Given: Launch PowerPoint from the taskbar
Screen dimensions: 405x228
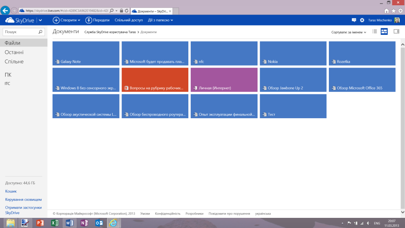Looking at the screenshot, I should pos(40,223).
